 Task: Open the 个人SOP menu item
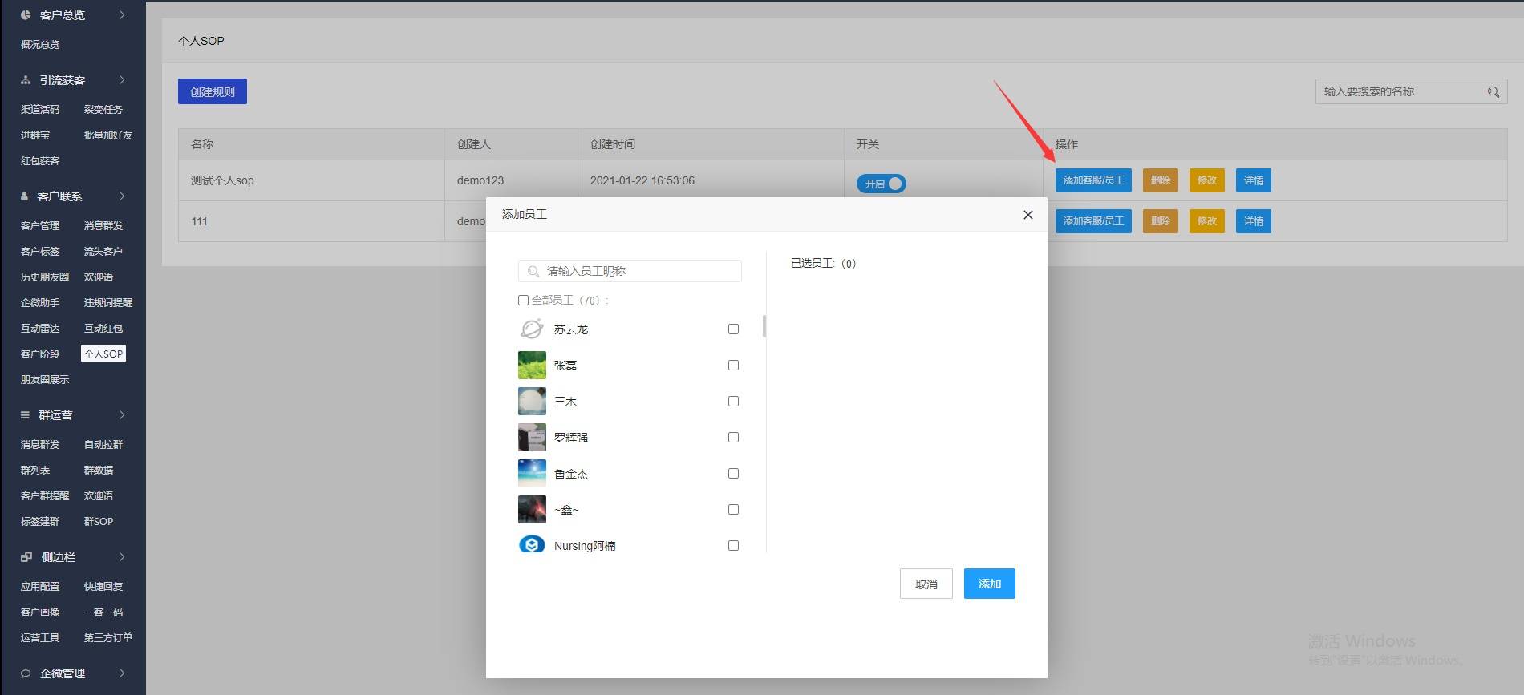coord(103,354)
